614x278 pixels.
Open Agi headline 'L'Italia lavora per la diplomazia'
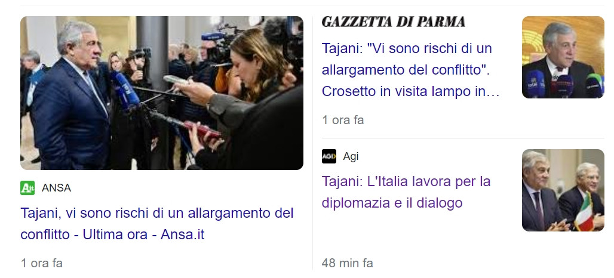[406, 192]
